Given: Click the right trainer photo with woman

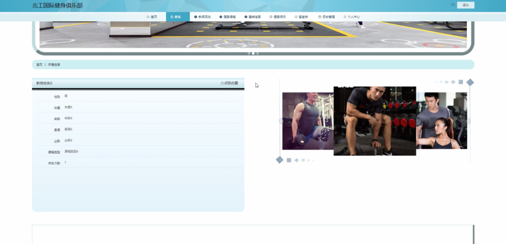Looking at the screenshot, I should coord(441,121).
